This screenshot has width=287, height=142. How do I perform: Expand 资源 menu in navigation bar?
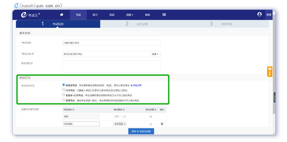coord(129,15)
